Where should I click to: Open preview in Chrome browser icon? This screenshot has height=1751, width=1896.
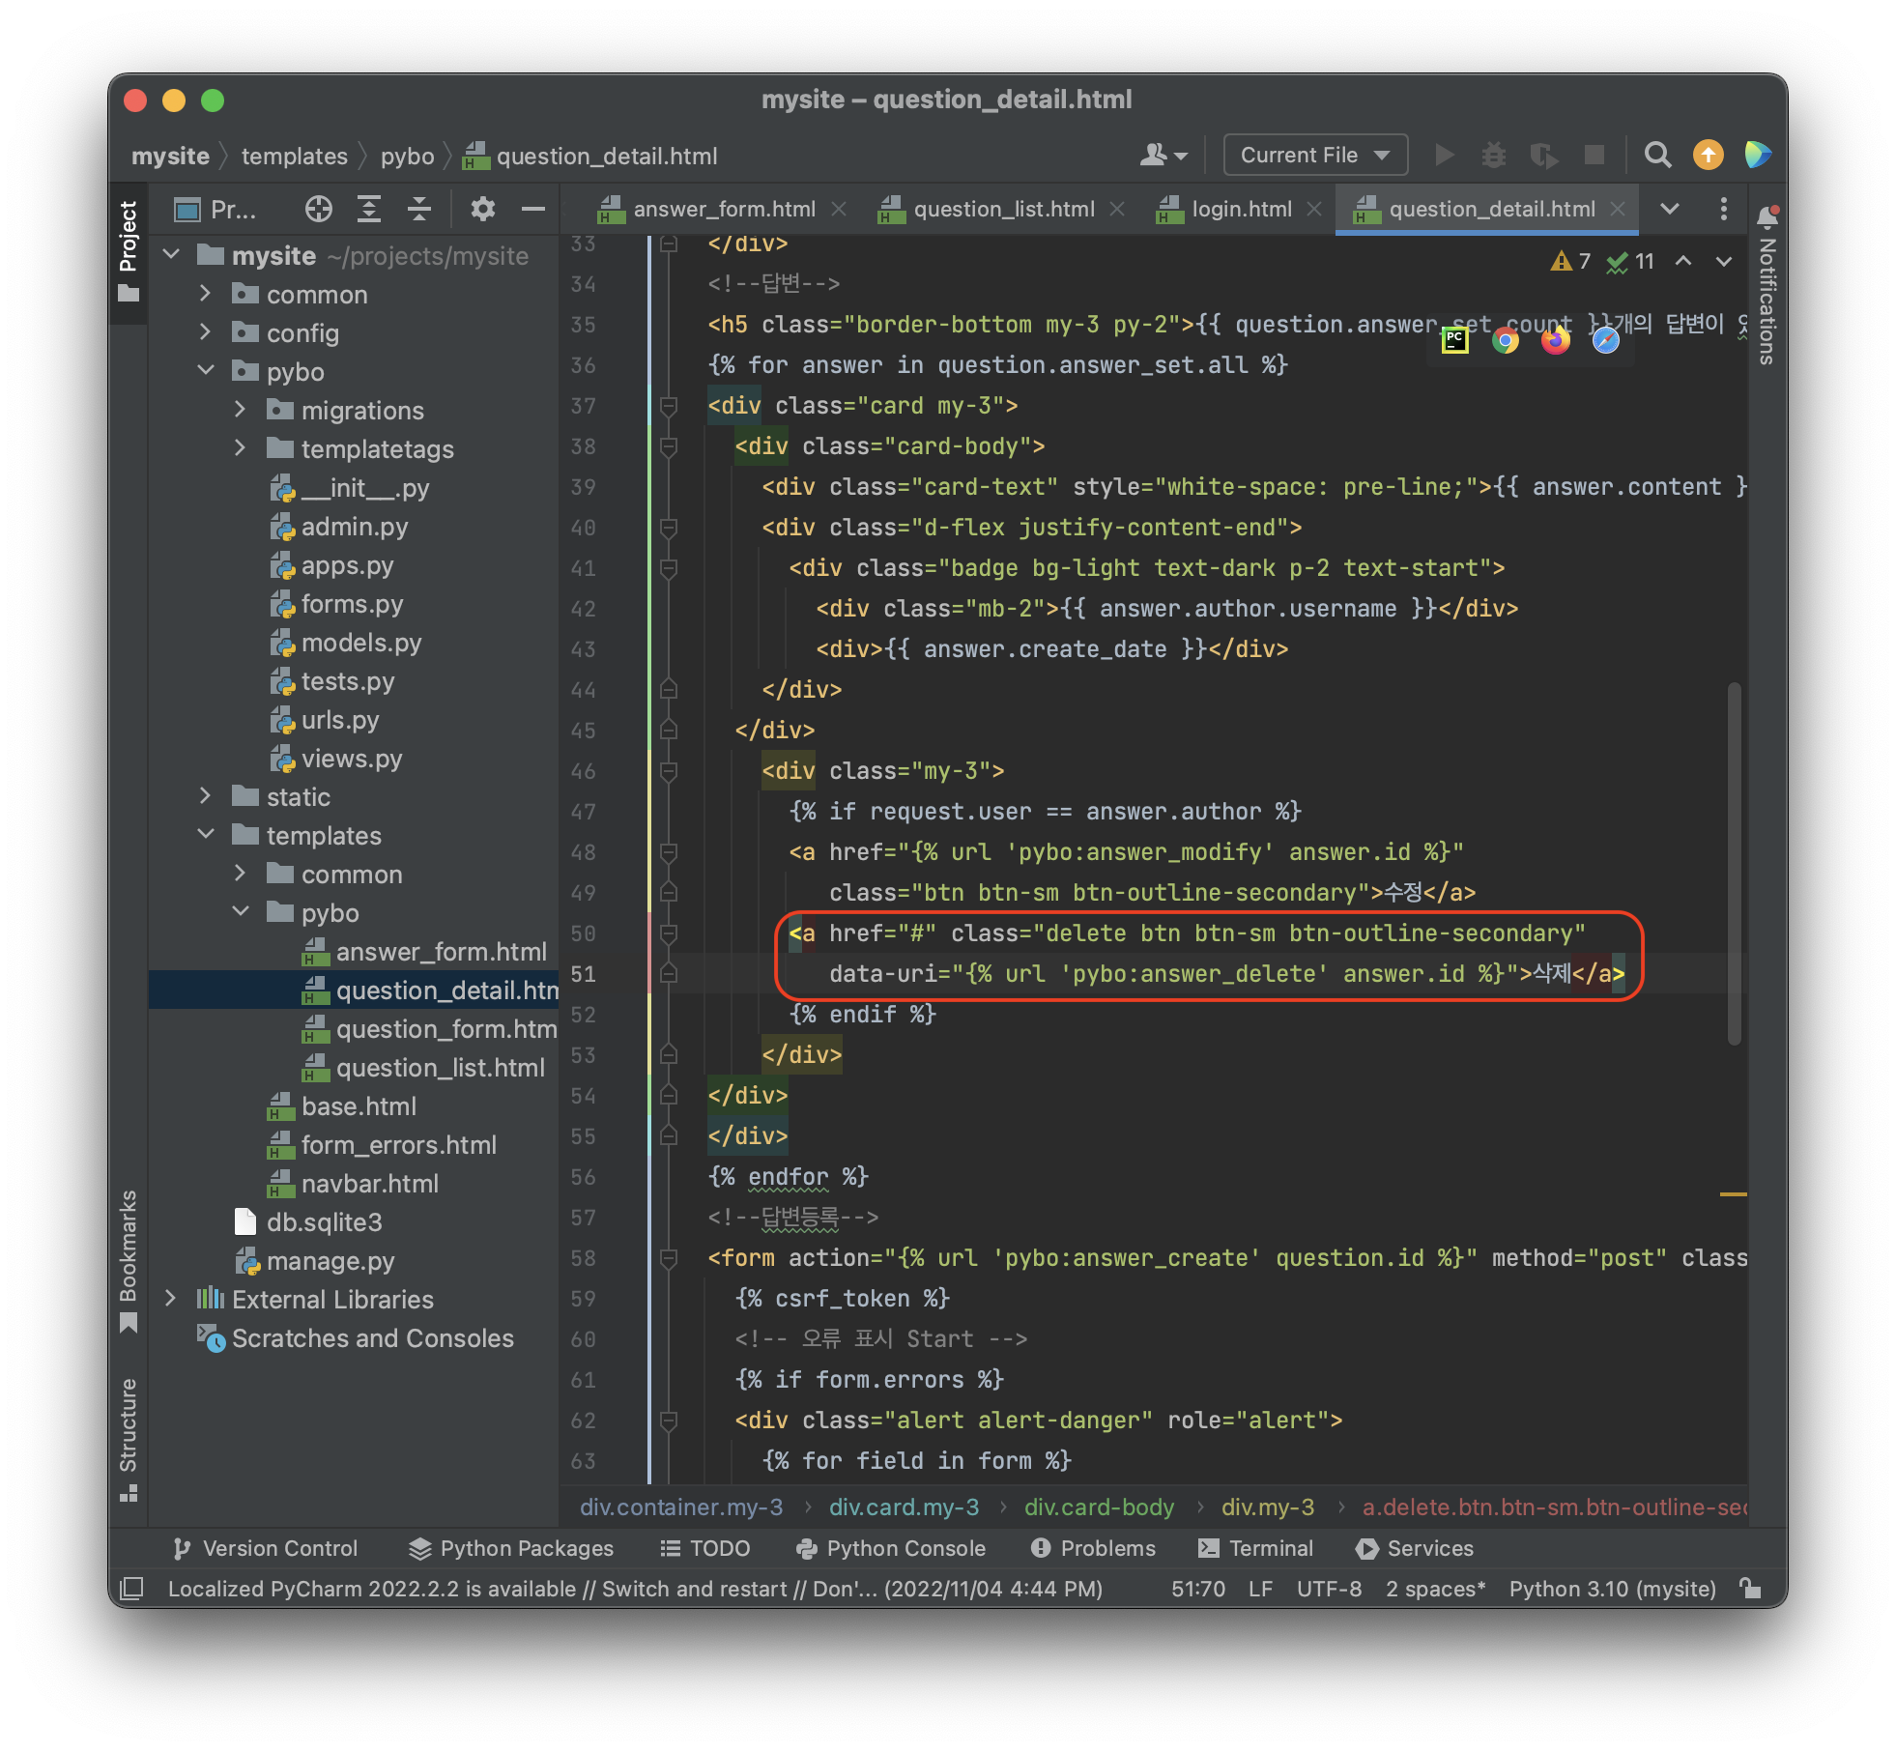(1505, 340)
